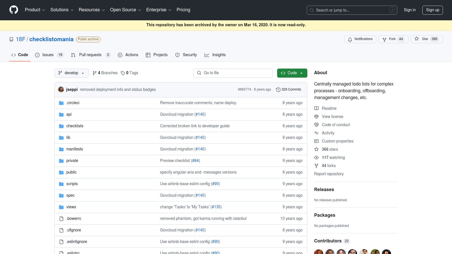
Task: Switch to the Issues tab
Action: (49, 55)
